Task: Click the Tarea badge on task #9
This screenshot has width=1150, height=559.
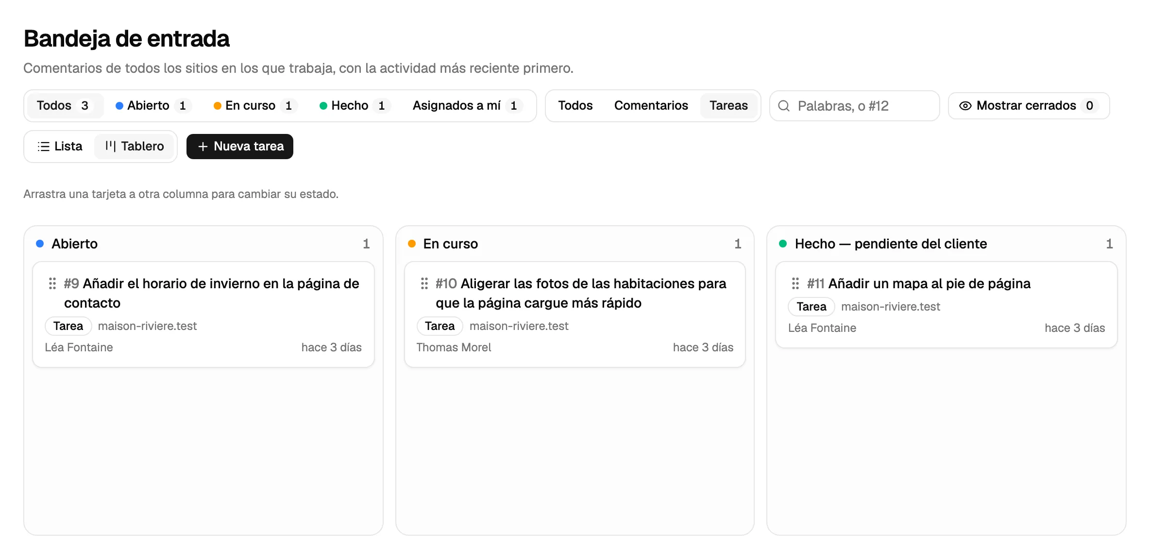Action: click(x=68, y=326)
